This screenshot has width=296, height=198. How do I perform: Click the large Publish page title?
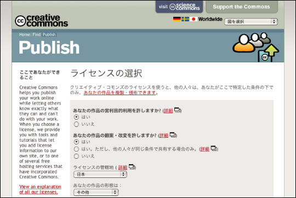pos(49,48)
